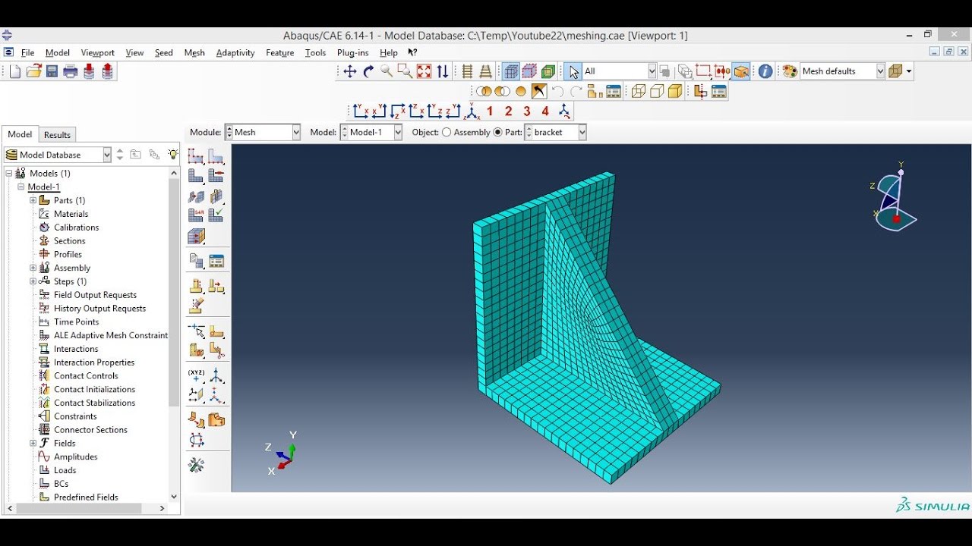Select the Part object radio button
The height and width of the screenshot is (546, 972).
coord(498,132)
